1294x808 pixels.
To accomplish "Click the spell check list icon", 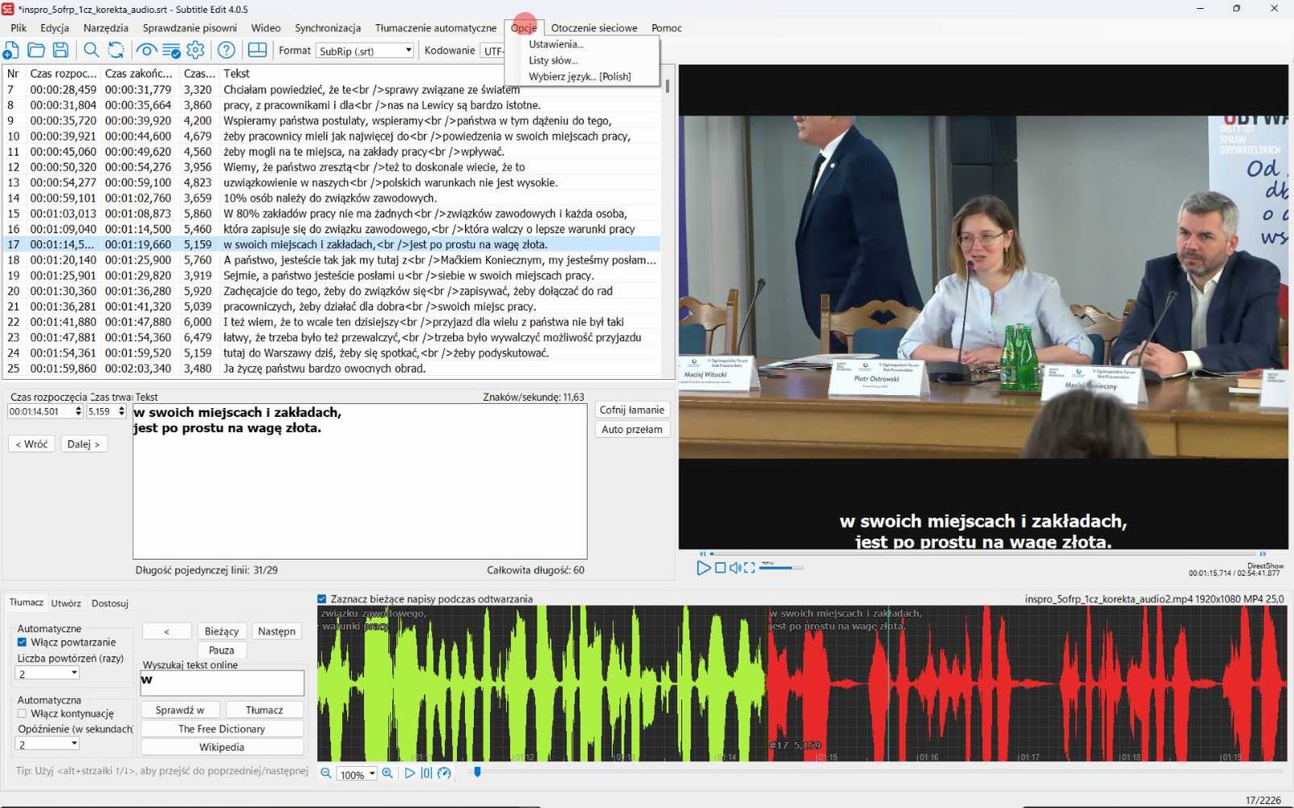I will coord(171,50).
